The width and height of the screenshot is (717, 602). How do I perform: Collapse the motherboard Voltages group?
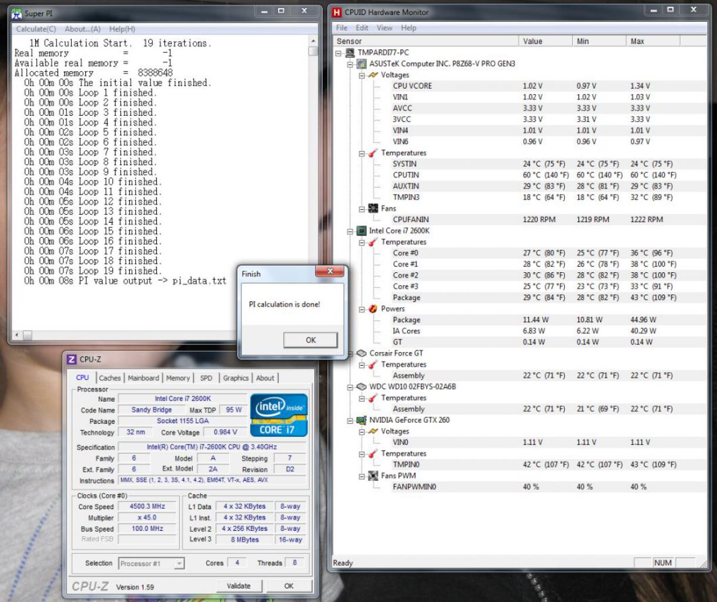pyautogui.click(x=362, y=75)
